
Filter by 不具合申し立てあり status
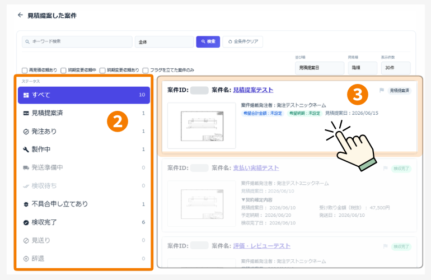84,204
